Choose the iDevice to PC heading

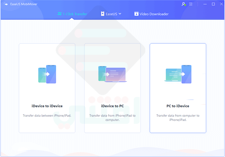coord(113,106)
